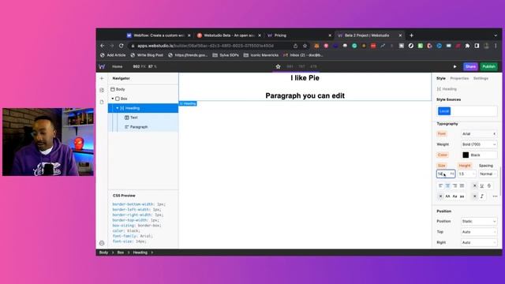Switch to the Webflow browser tab

[159, 35]
